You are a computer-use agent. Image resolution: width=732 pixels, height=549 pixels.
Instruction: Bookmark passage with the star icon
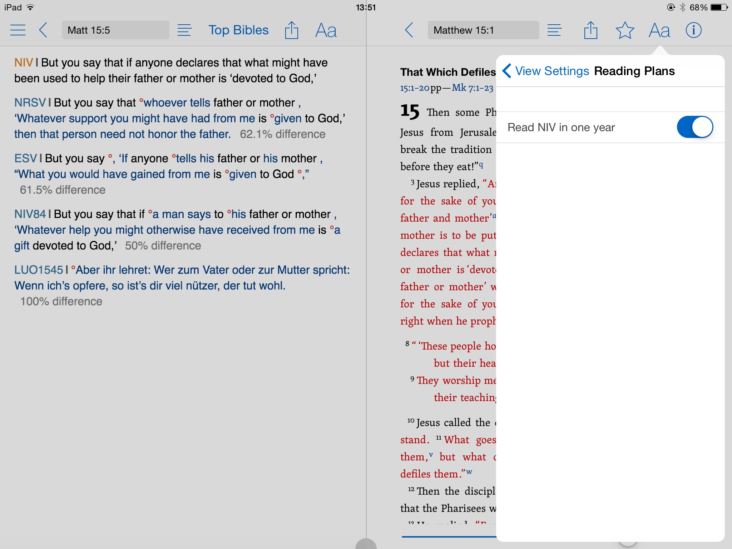(625, 30)
